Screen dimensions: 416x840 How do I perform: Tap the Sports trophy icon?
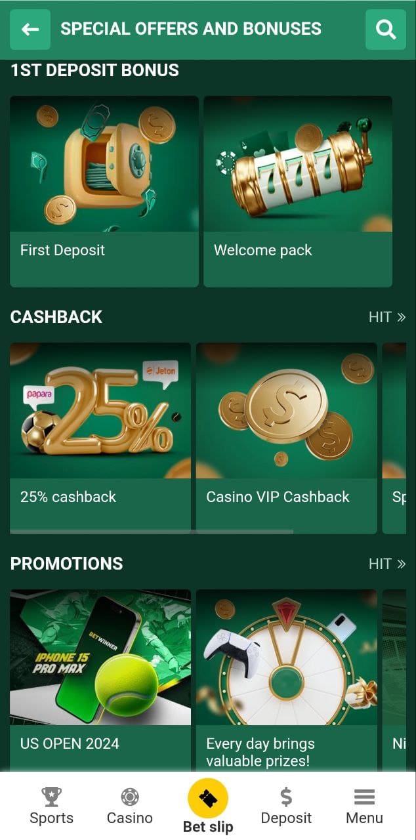pos(51,797)
